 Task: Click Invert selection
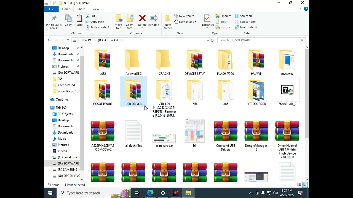(x=248, y=27)
